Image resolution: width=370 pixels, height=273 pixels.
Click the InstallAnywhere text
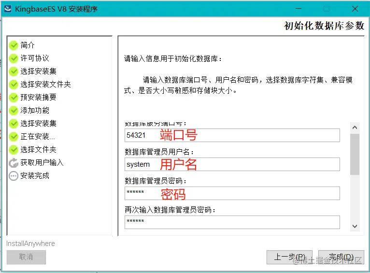[x=30, y=244]
